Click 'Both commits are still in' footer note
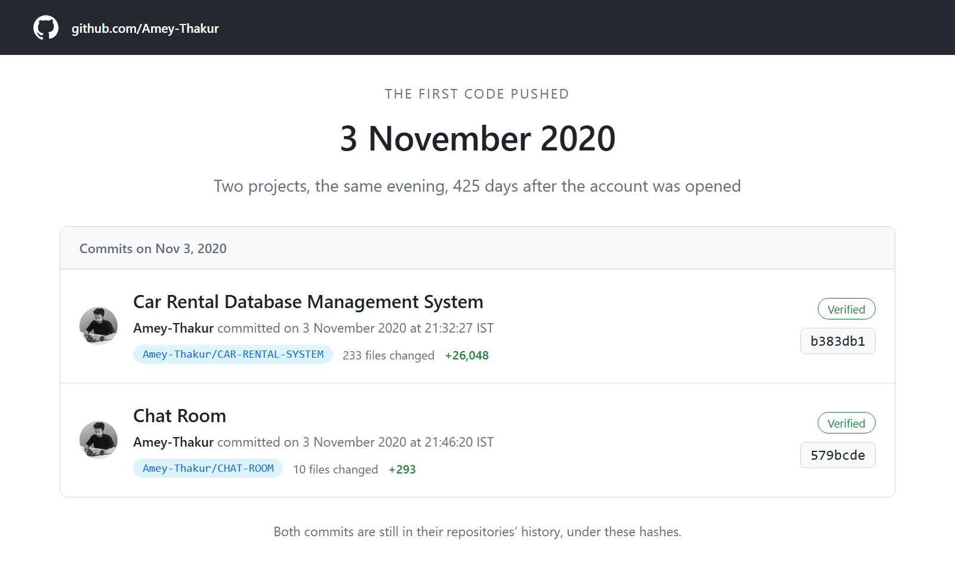955x578 pixels. (478, 532)
